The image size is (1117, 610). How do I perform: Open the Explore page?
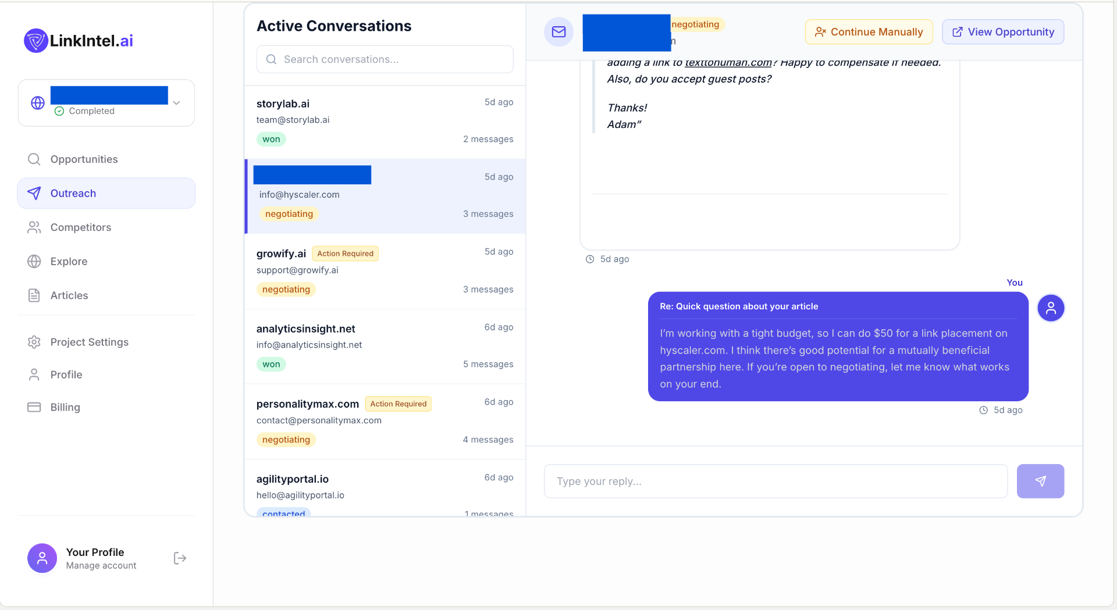click(69, 262)
